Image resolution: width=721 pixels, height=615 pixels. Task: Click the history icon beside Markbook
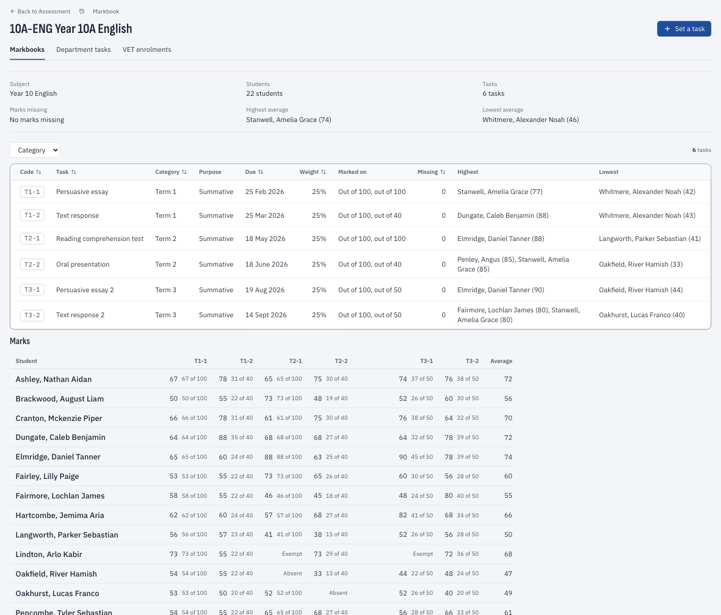click(82, 12)
